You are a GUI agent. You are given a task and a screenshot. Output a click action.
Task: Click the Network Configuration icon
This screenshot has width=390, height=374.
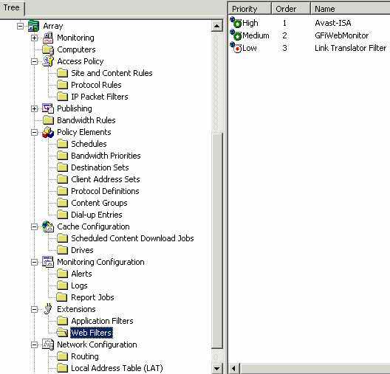[48, 344]
